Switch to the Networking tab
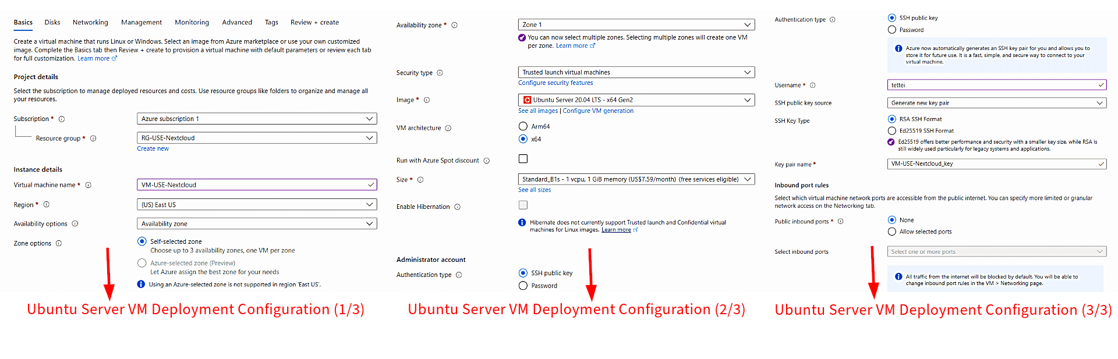This screenshot has height=359, width=1118. point(90,22)
